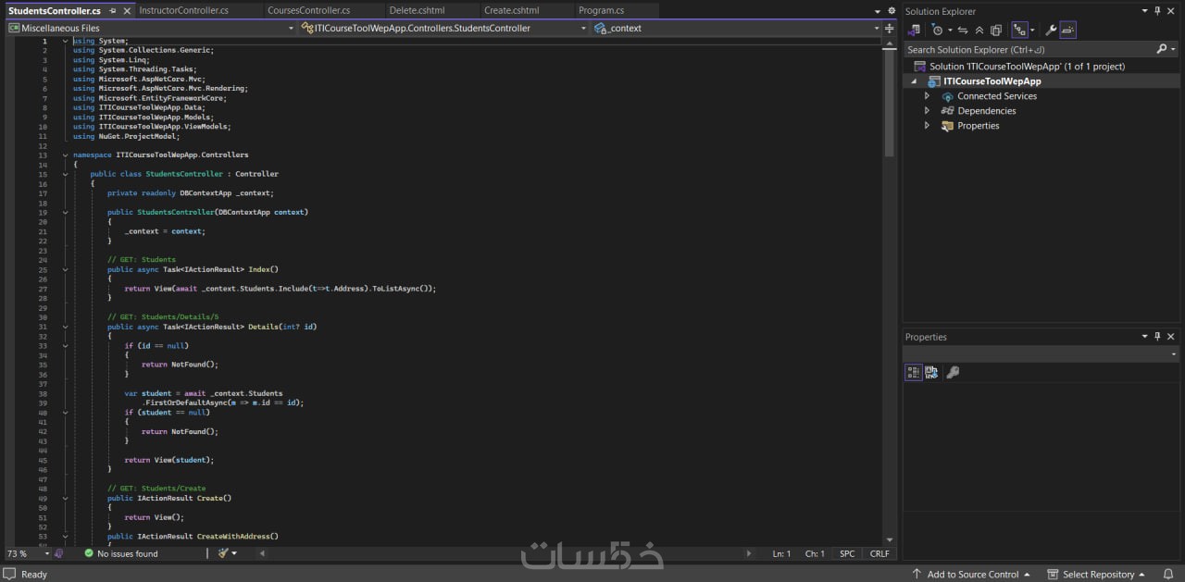Click the split editor window button

890,28
